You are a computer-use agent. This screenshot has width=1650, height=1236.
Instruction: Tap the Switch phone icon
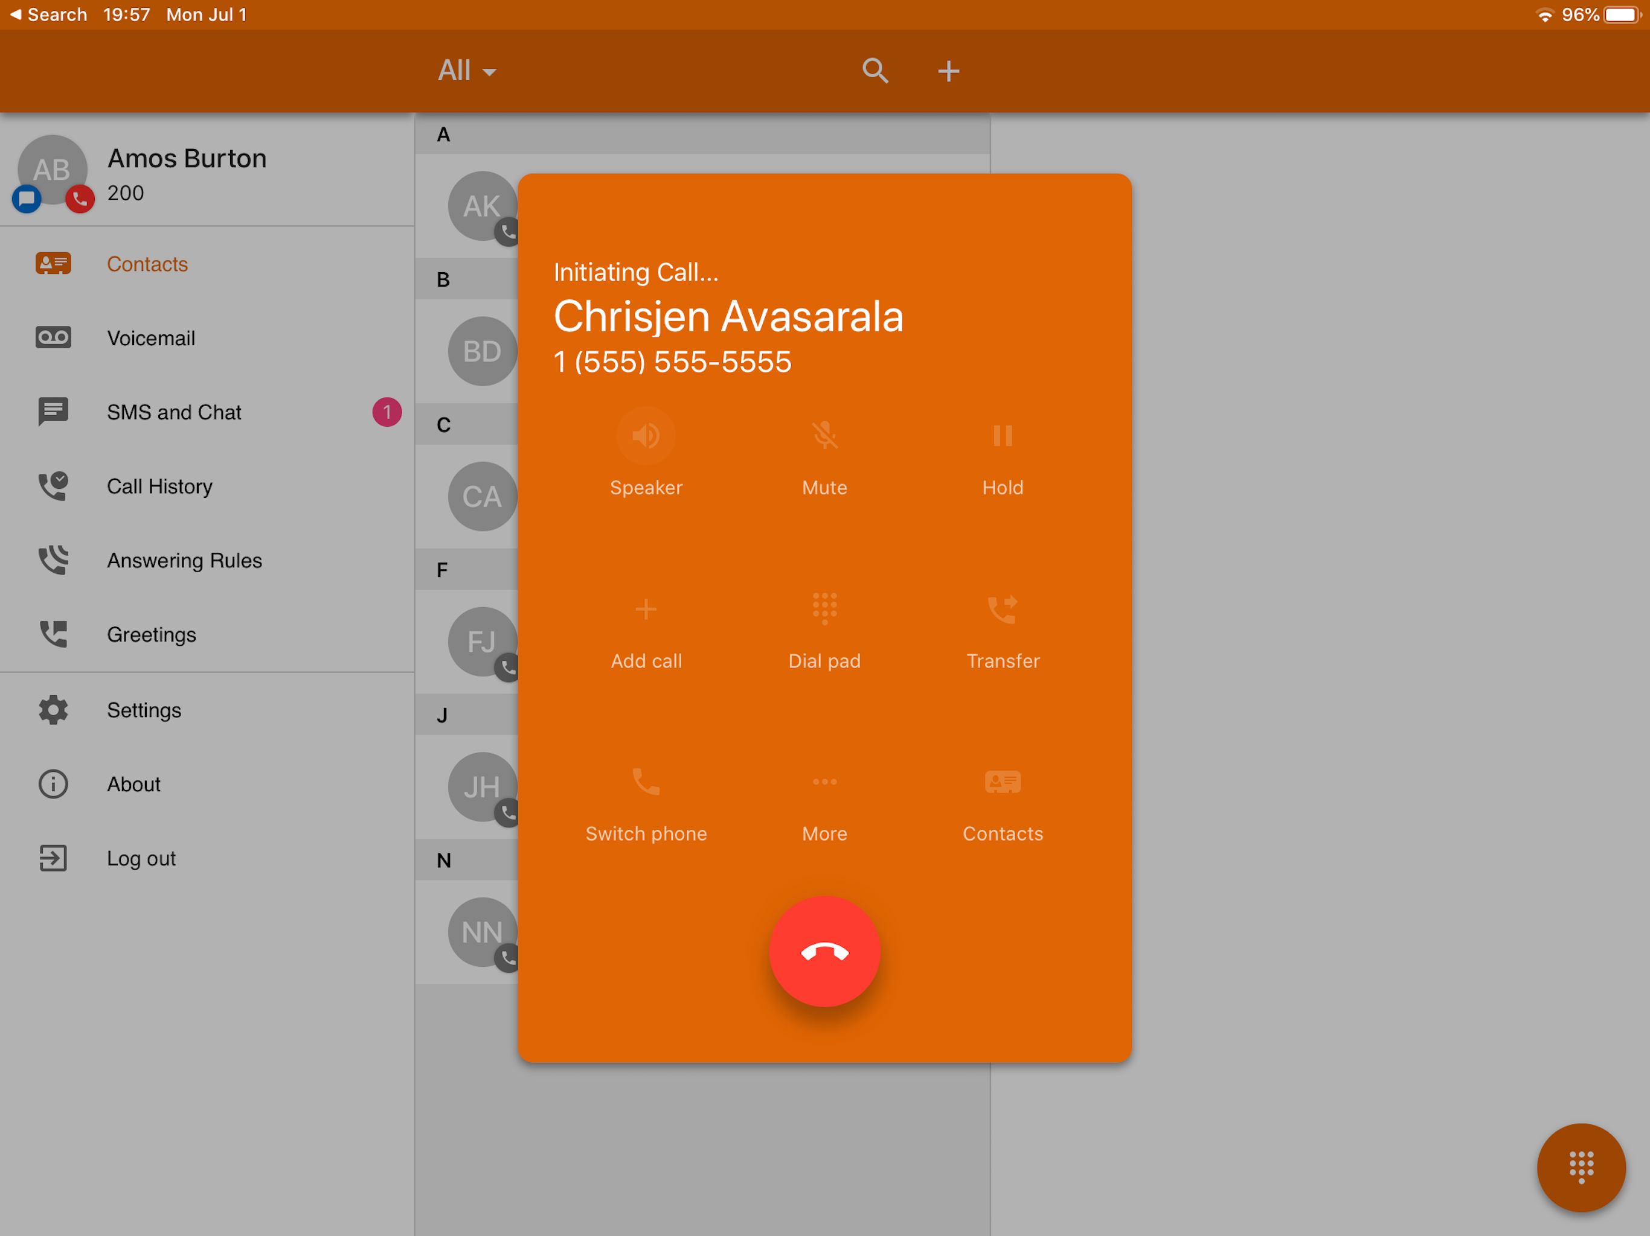point(646,782)
